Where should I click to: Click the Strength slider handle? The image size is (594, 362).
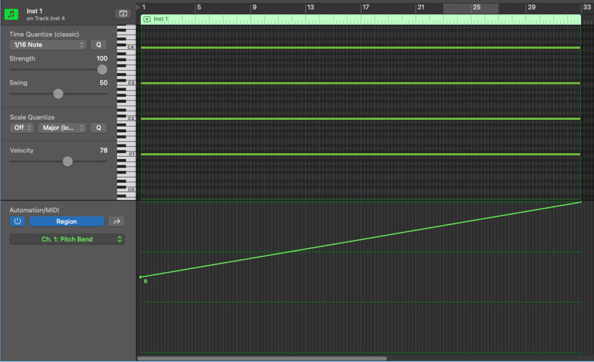click(102, 70)
